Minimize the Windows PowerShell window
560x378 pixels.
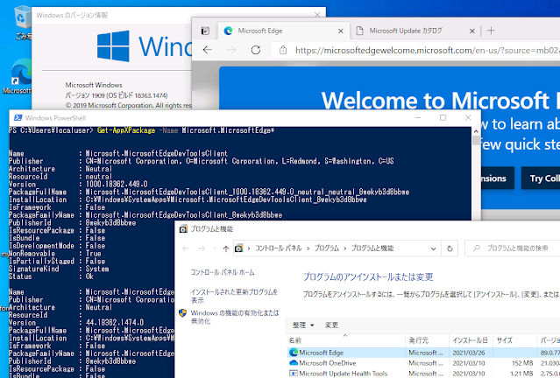click(x=418, y=117)
